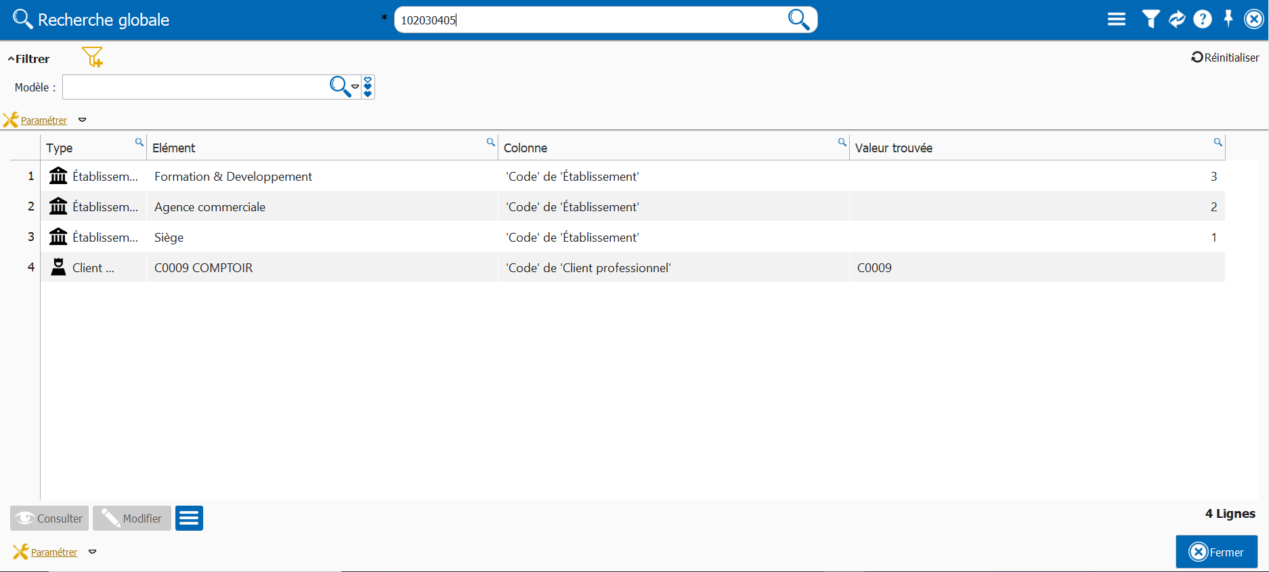
Task: Add a filter with yellow funnel plus icon
Action: [x=92, y=57]
